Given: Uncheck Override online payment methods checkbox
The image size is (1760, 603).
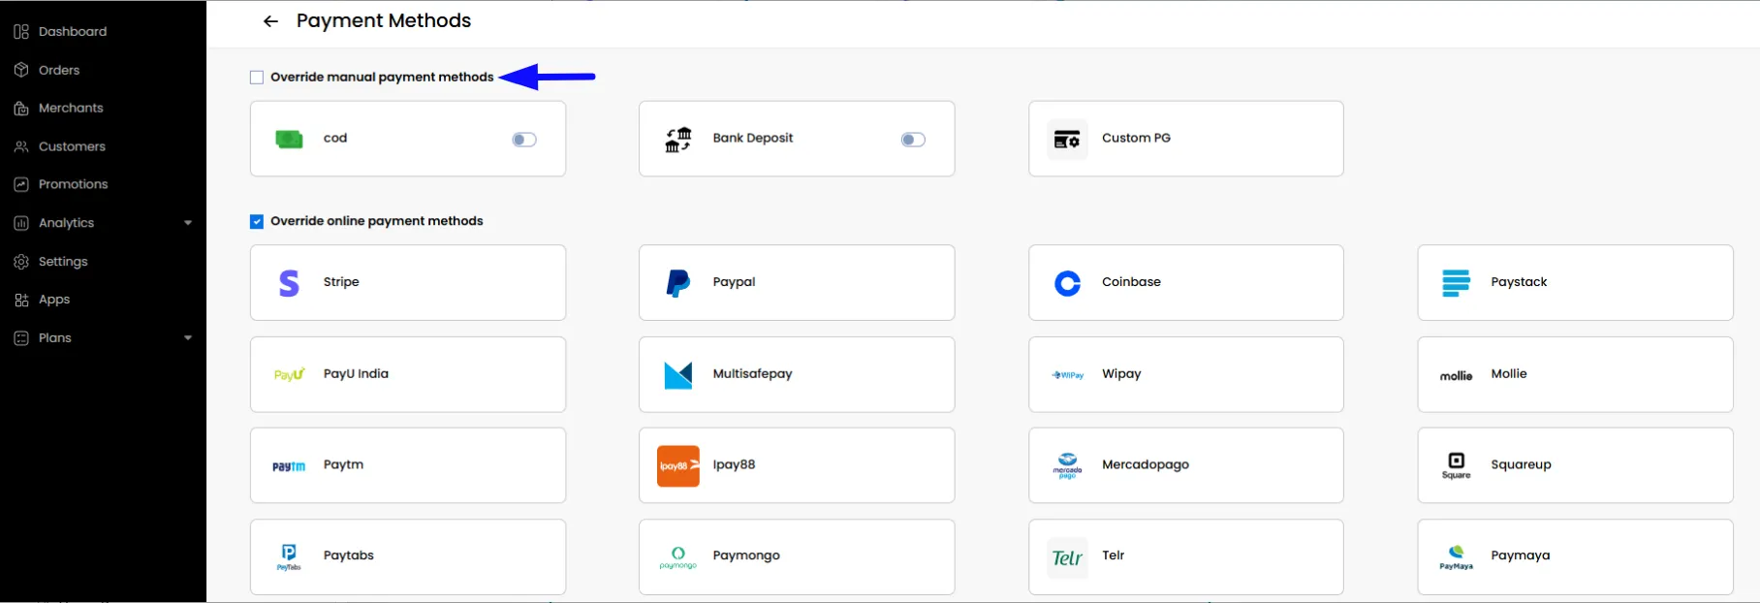Looking at the screenshot, I should 257,222.
